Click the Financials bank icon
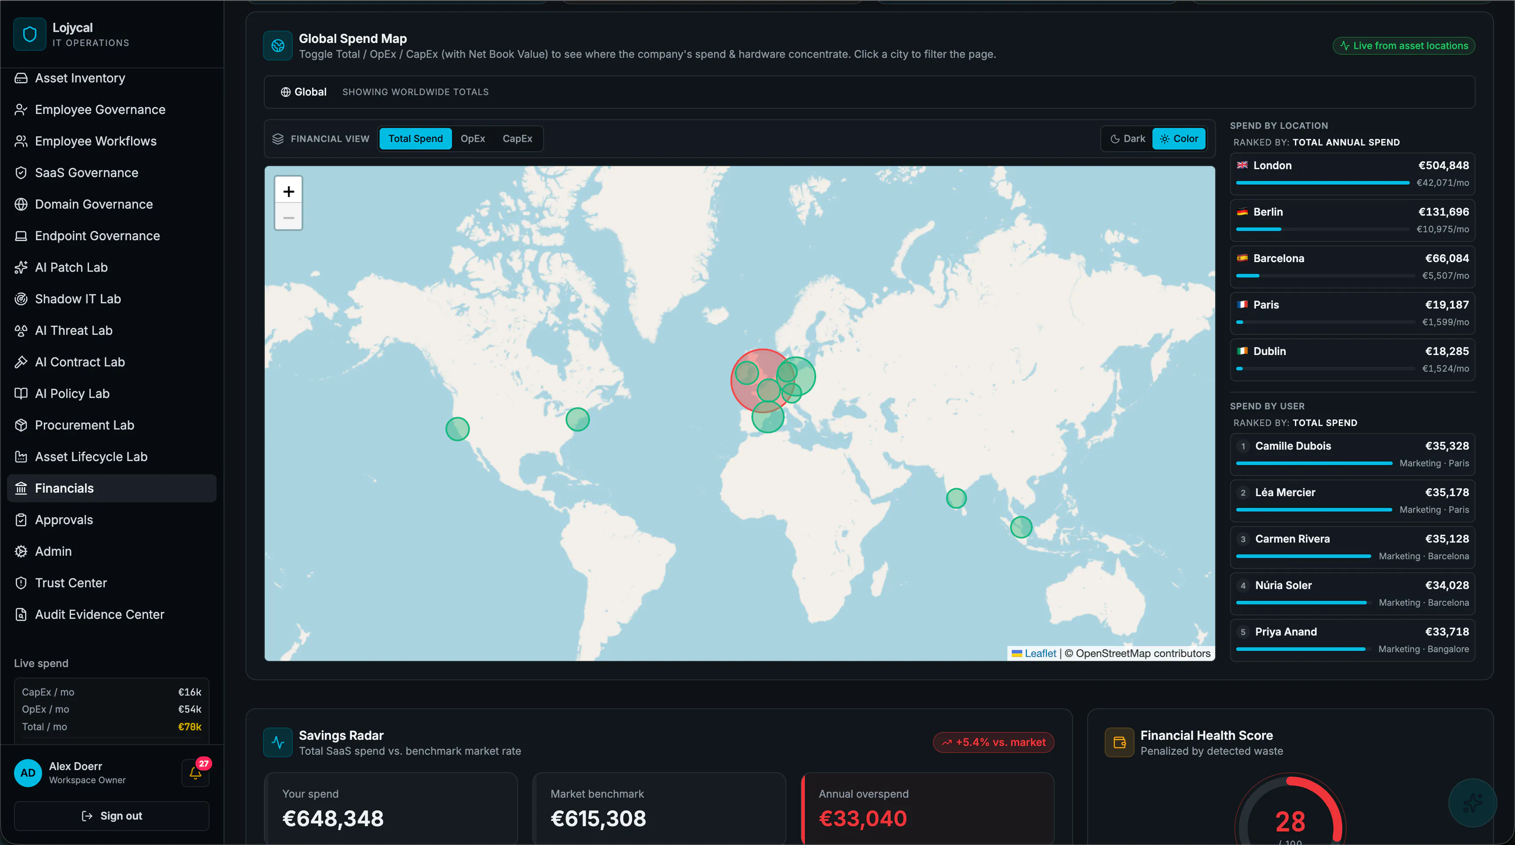The image size is (1515, 845). click(x=21, y=489)
